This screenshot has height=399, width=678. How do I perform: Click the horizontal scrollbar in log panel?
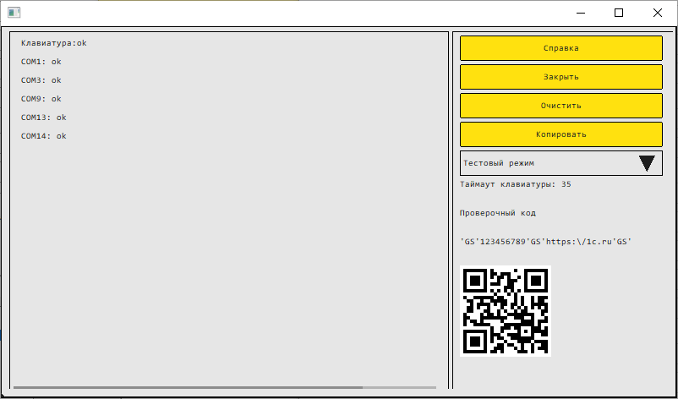coord(225,387)
